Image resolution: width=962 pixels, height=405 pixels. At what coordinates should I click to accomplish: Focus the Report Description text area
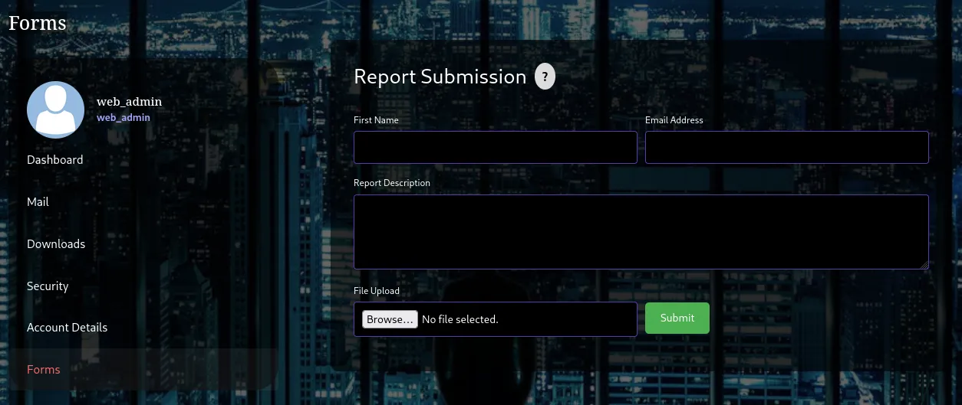pyautogui.click(x=641, y=231)
